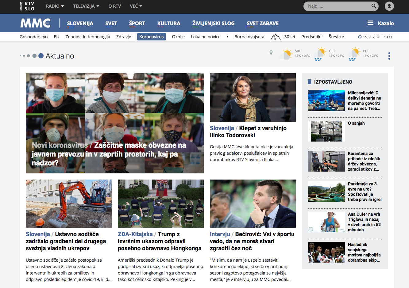This screenshot has height=288, width=409.
Task: Select the Šport section tab
Action: pyautogui.click(x=137, y=23)
